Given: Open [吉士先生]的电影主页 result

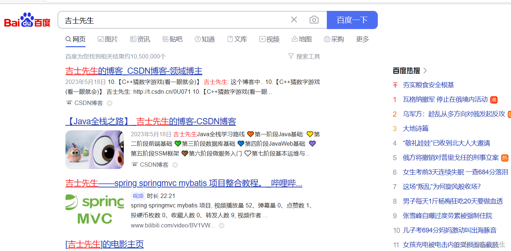Looking at the screenshot, I should click(x=104, y=244).
